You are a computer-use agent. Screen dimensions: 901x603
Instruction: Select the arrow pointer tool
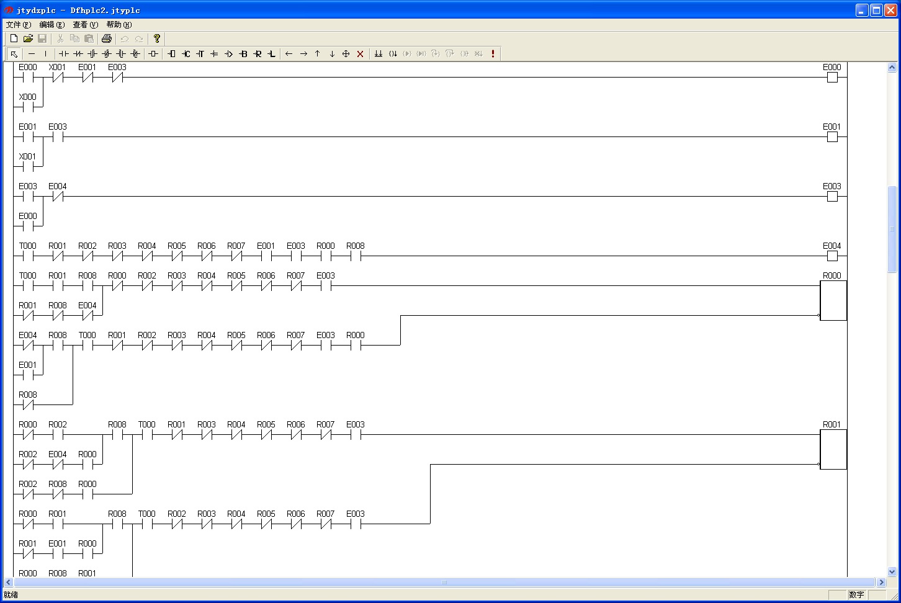[14, 54]
